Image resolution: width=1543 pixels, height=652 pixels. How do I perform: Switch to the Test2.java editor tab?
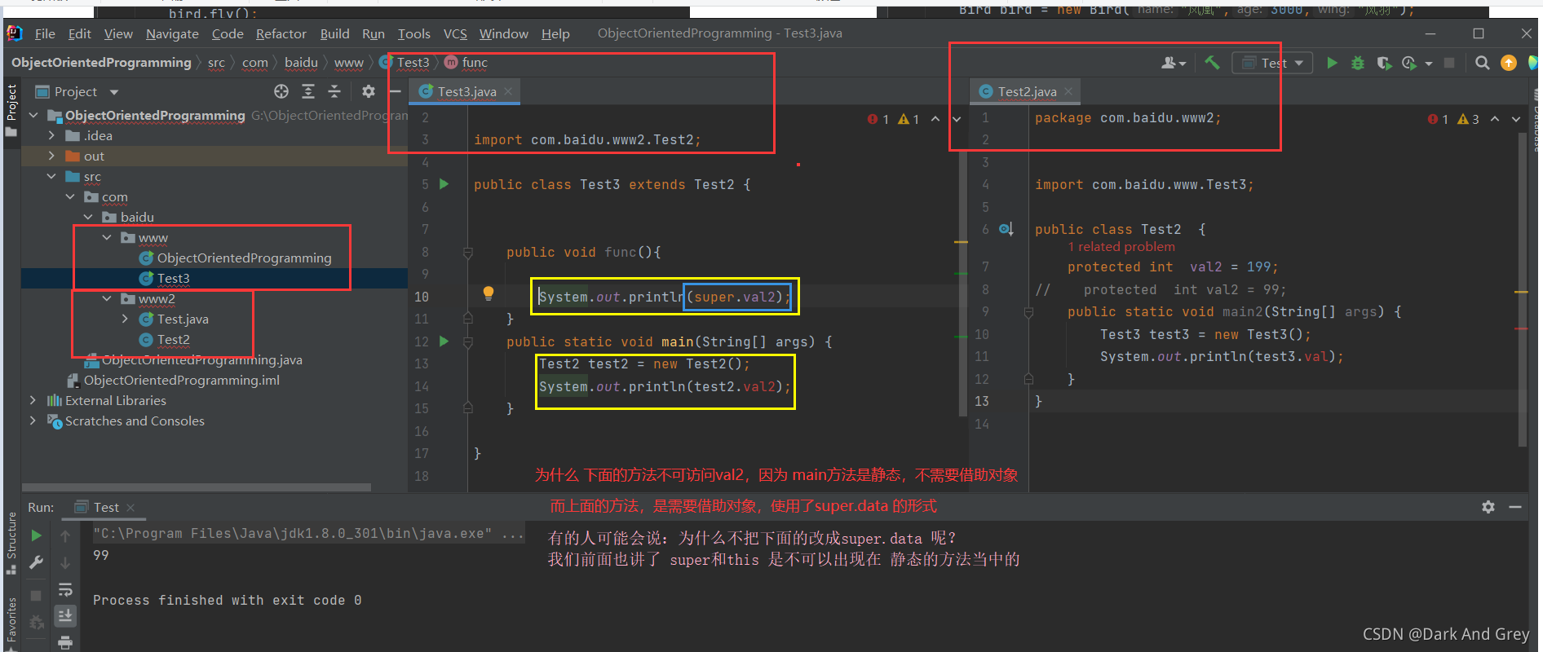point(1026,91)
